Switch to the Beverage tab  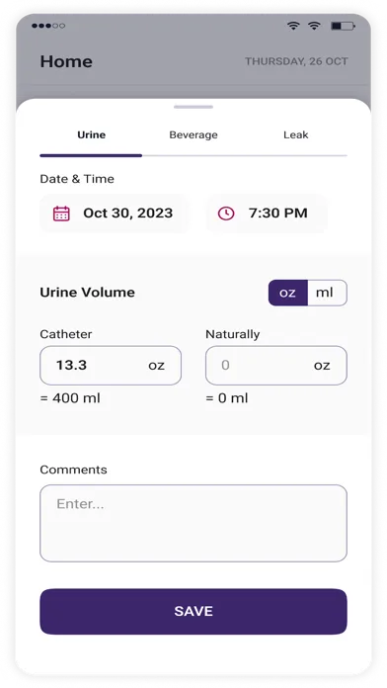click(x=193, y=134)
